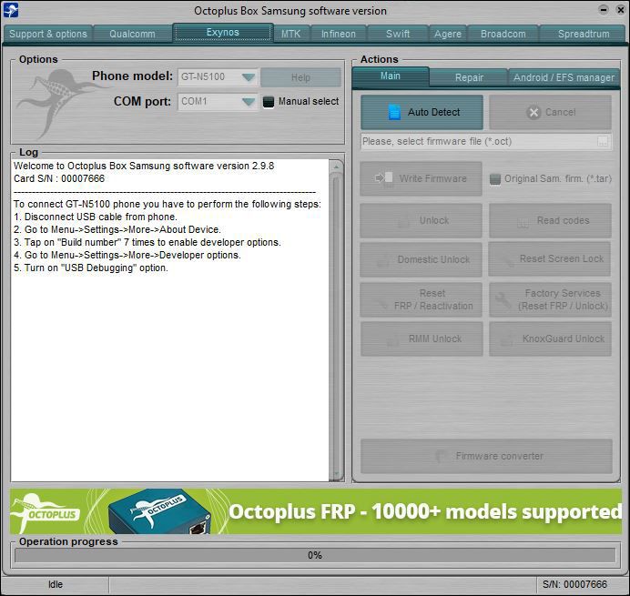
Task: Enable the Manual select checkbox
Action: click(268, 102)
